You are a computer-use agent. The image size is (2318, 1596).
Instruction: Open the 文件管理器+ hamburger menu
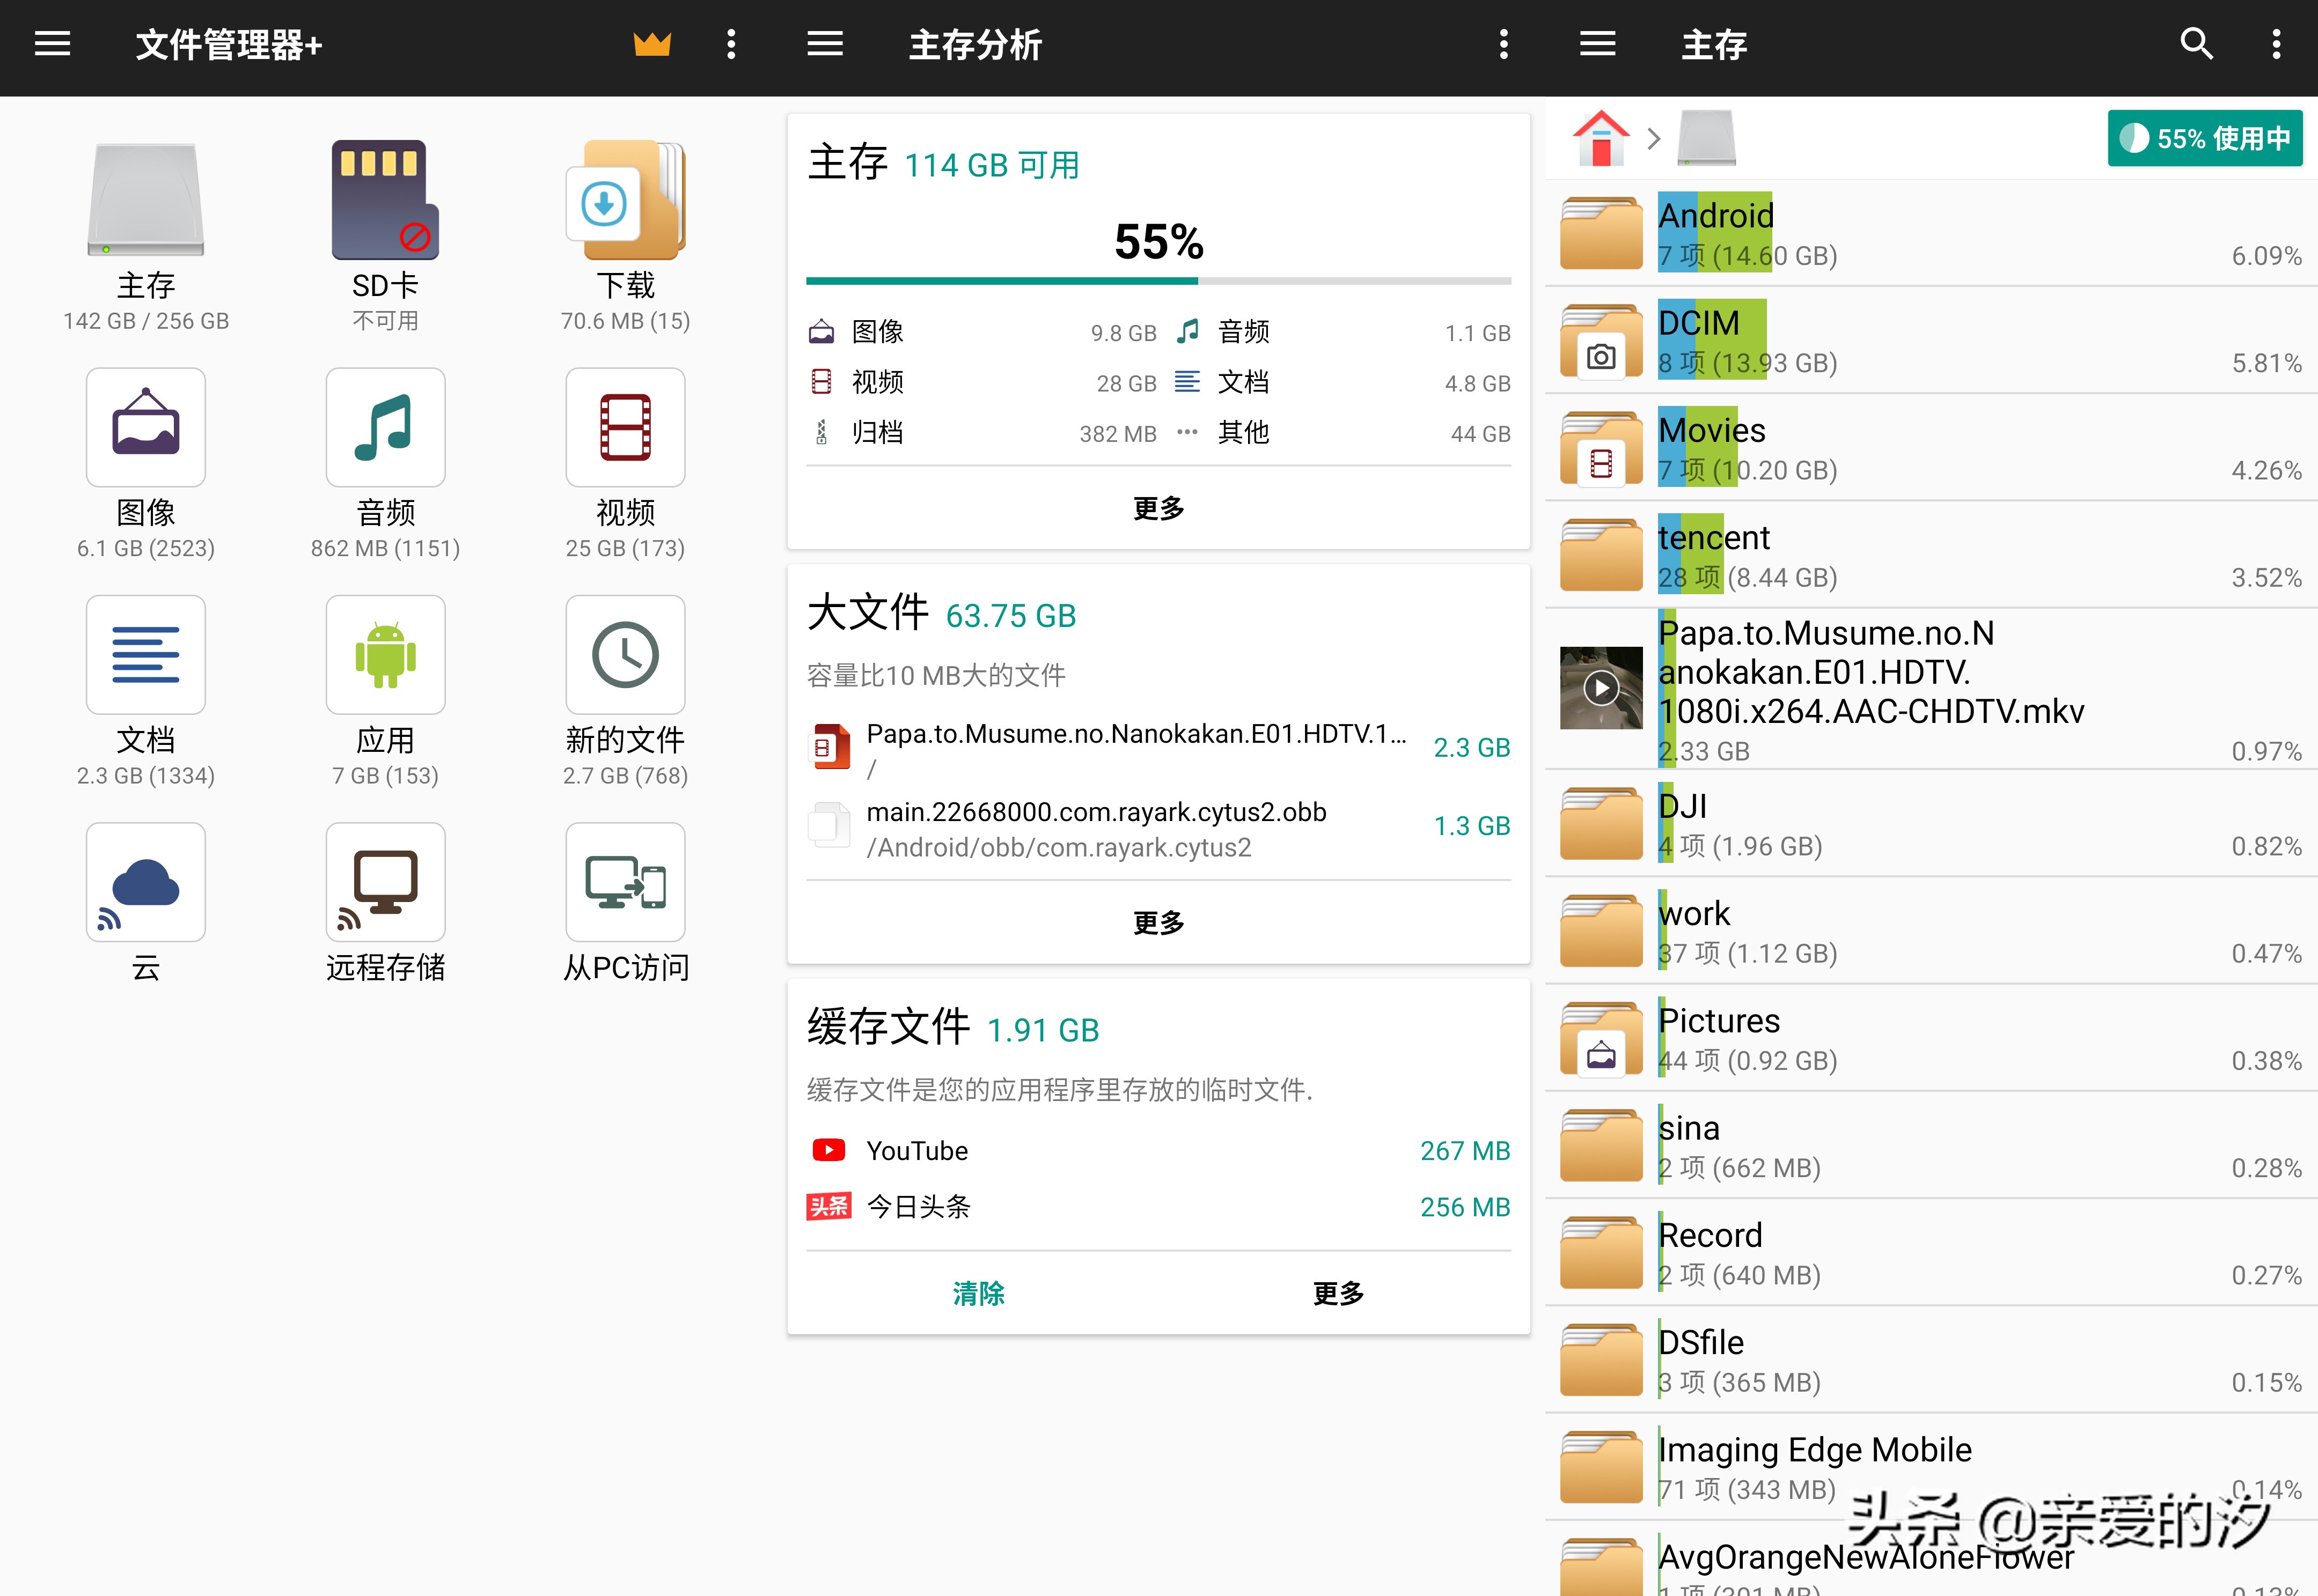pyautogui.click(x=52, y=45)
